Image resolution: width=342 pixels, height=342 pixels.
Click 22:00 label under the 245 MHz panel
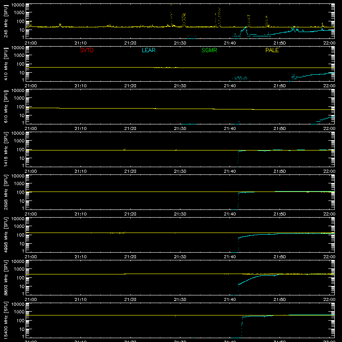pyautogui.click(x=329, y=43)
